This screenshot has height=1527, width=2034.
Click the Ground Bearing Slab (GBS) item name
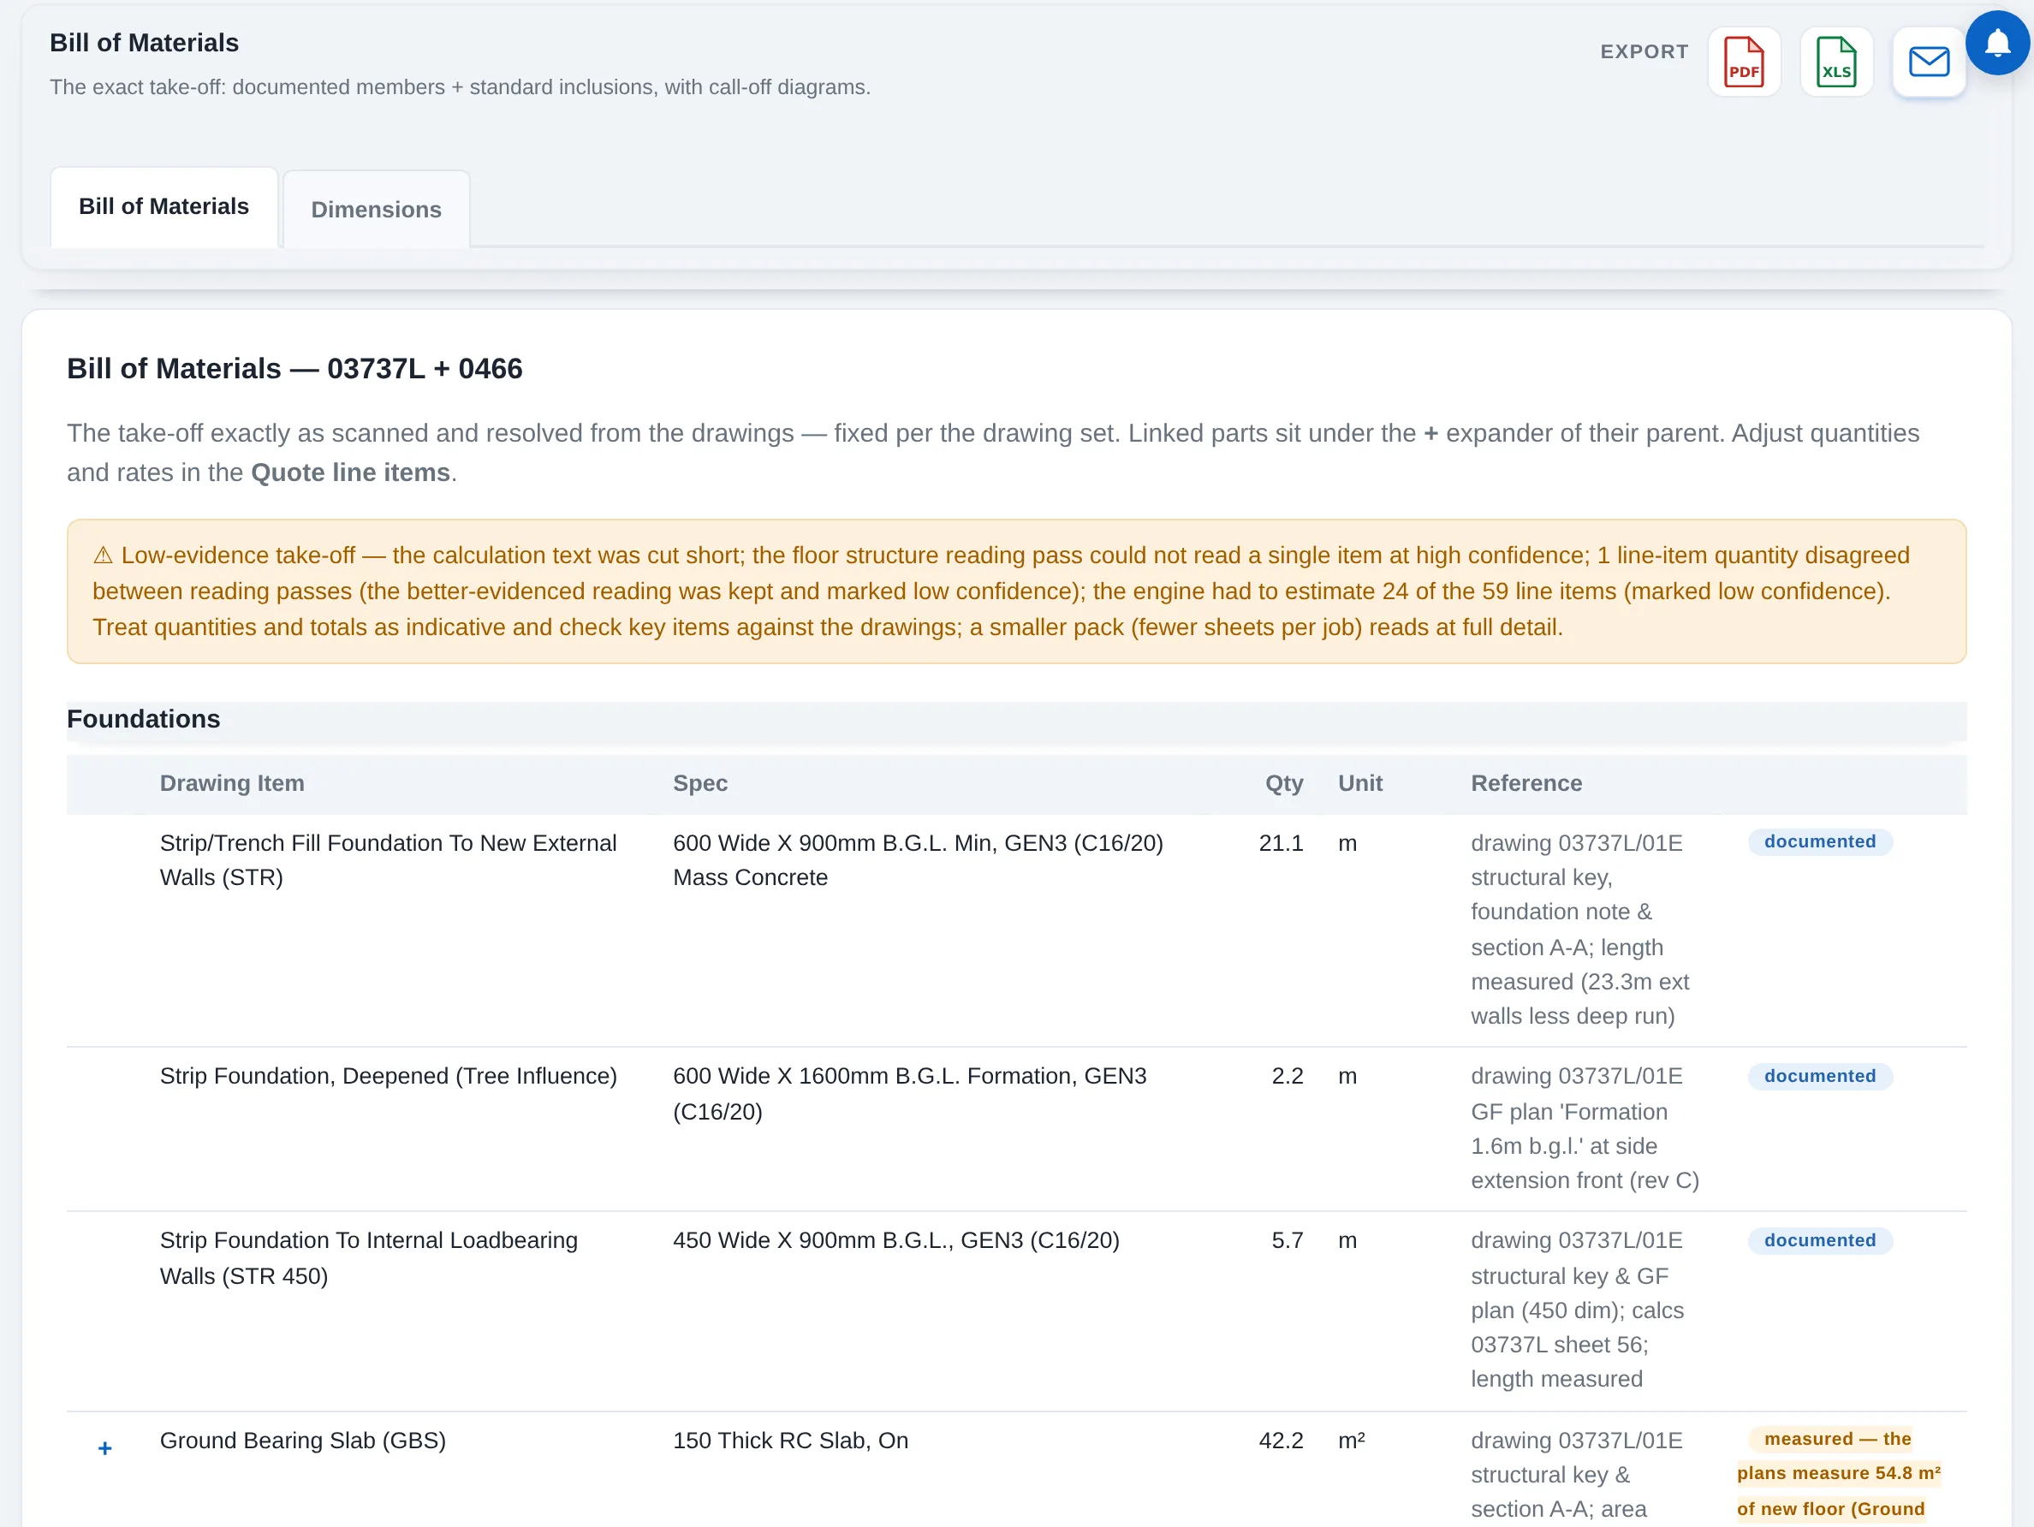tap(302, 1441)
